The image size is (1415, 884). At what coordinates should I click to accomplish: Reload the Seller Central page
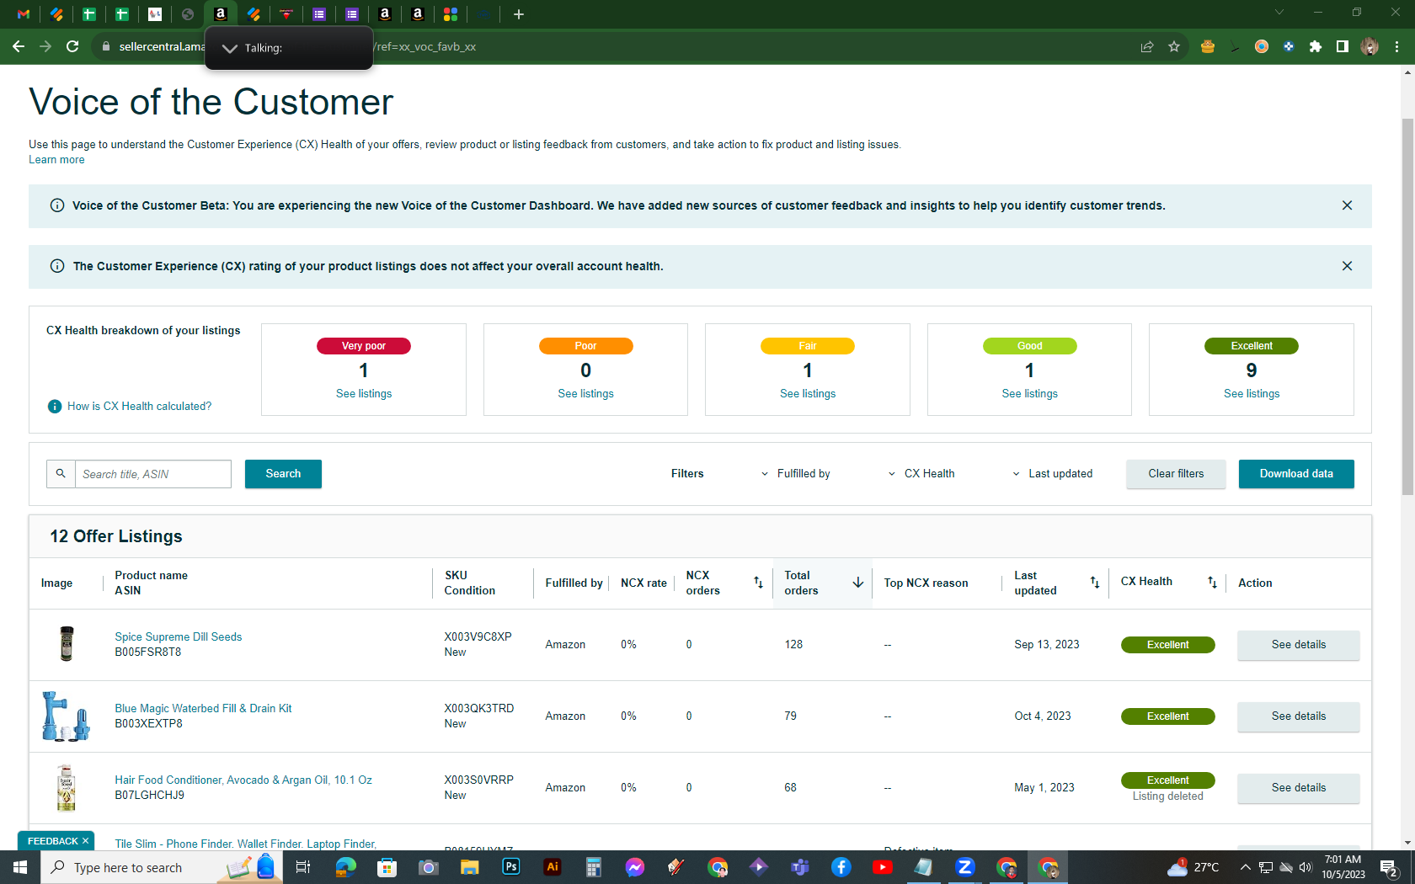tap(72, 46)
